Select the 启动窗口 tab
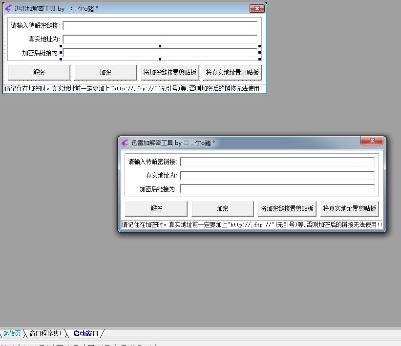Viewport: 401px width, 346px height. pos(85,333)
